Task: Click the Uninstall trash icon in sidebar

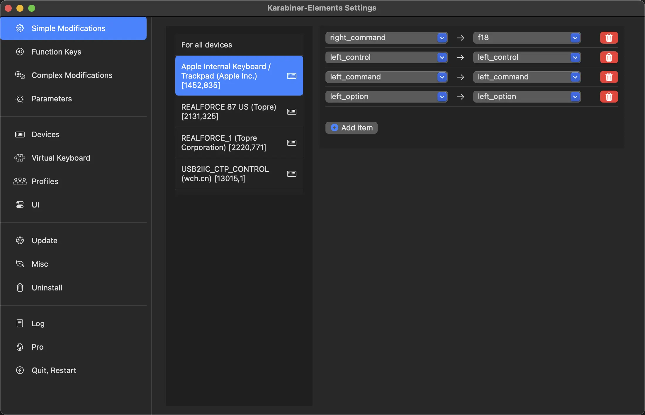Action: point(20,288)
